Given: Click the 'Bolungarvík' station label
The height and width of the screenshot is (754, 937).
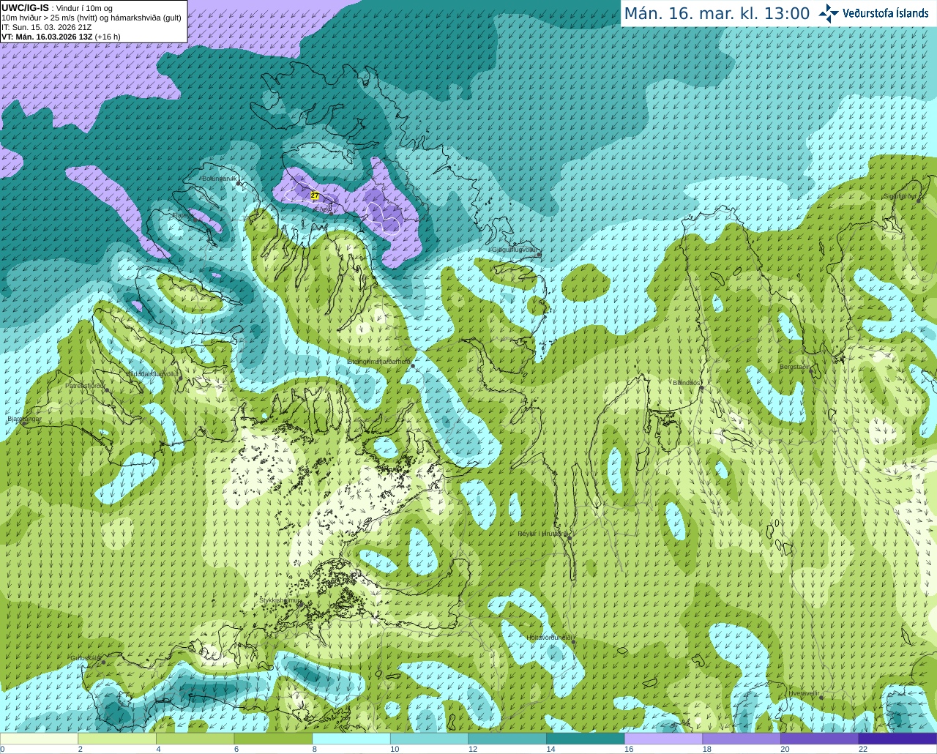Looking at the screenshot, I should pyautogui.click(x=220, y=178).
